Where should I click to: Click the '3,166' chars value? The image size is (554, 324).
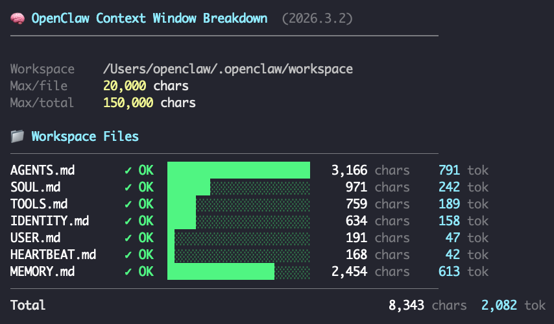click(x=350, y=171)
